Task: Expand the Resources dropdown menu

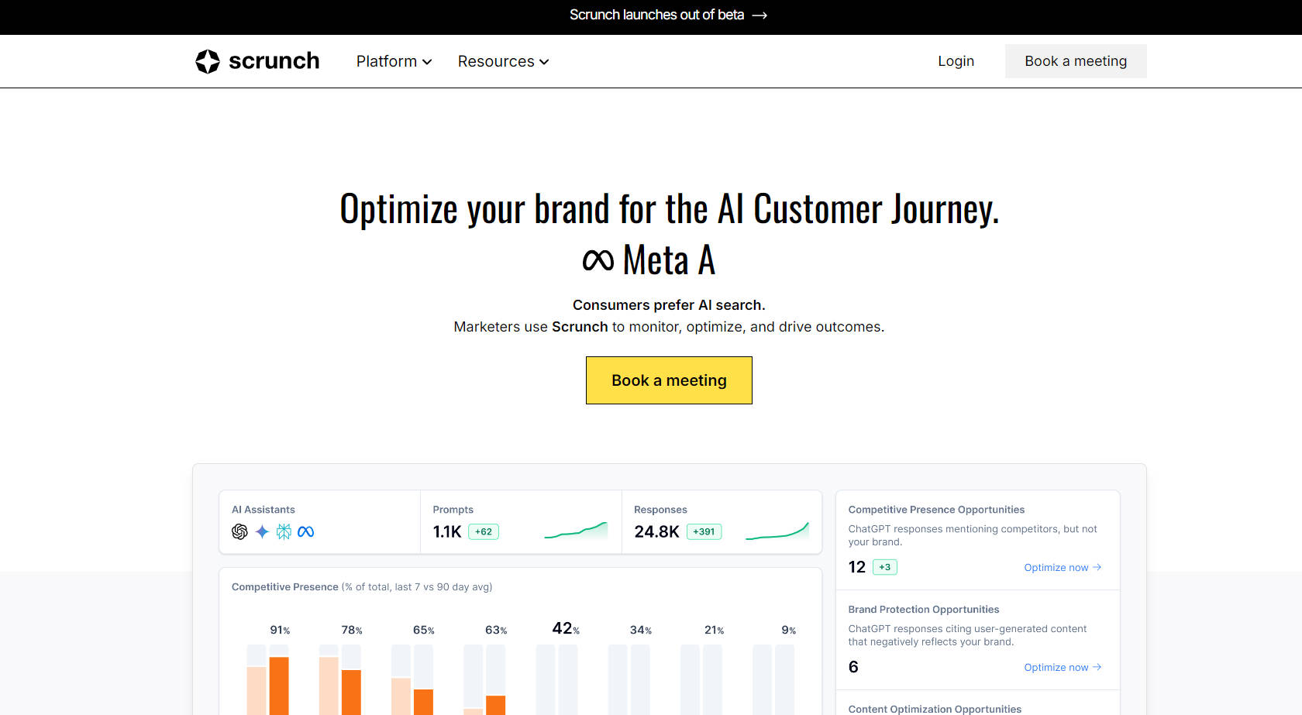Action: (503, 61)
